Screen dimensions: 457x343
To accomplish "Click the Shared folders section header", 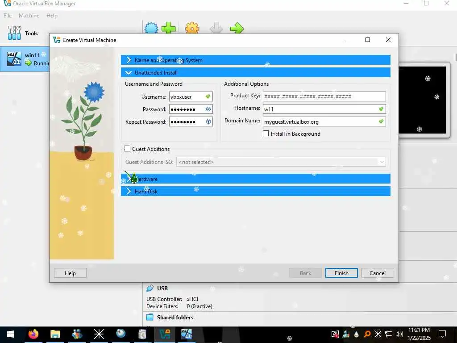I will [175, 318].
